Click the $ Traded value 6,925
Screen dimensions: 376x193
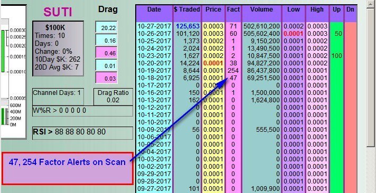[192, 78]
